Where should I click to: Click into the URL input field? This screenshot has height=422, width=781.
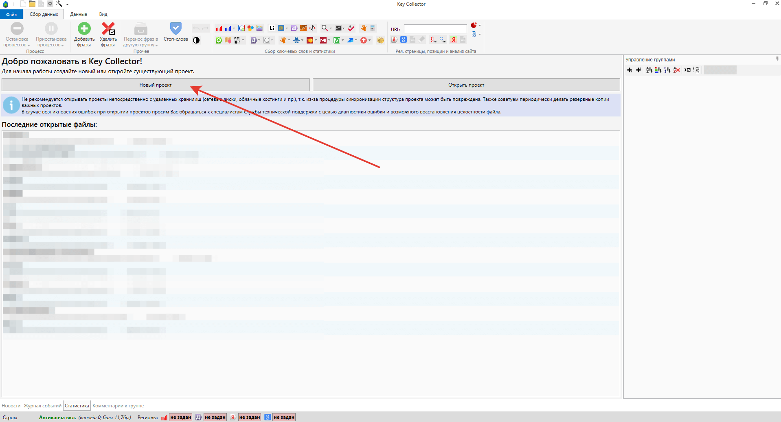(x=435, y=29)
